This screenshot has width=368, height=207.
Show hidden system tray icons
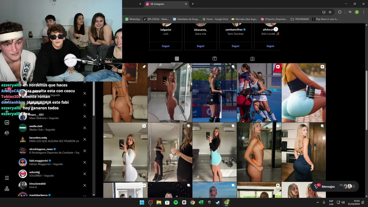click(x=318, y=202)
